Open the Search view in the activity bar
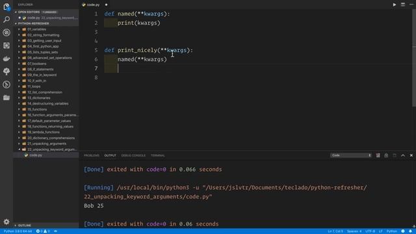 click(x=6, y=19)
